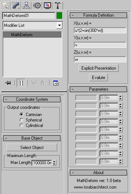Collapse the Parameters rollout
131x194 pixels.
(98, 89)
